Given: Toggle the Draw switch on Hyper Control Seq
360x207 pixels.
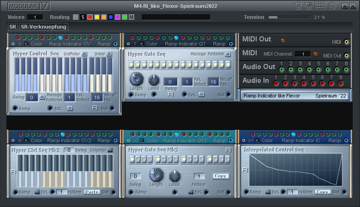Looking at the screenshot, I should coord(109,54).
